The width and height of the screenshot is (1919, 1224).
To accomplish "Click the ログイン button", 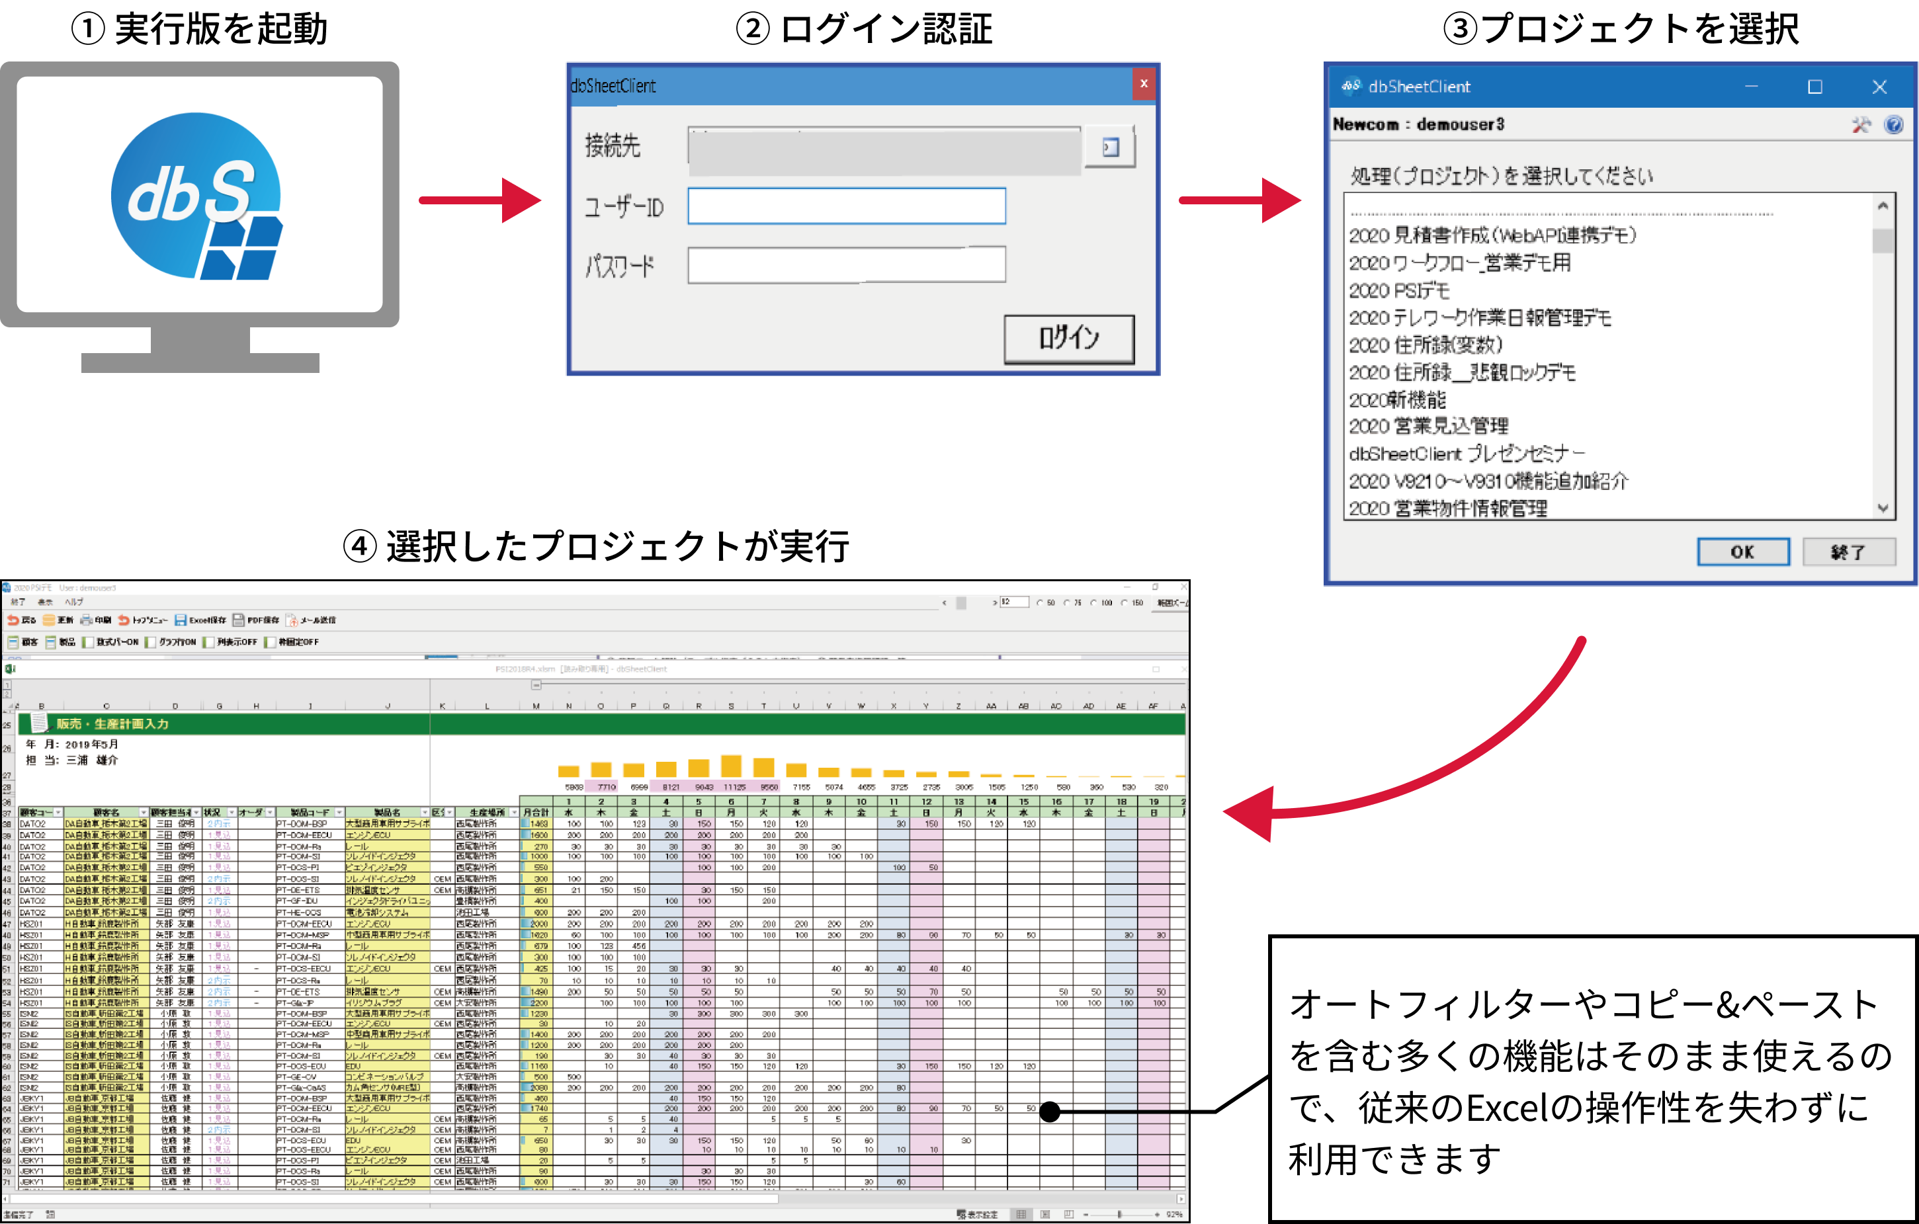I will pos(1069,339).
